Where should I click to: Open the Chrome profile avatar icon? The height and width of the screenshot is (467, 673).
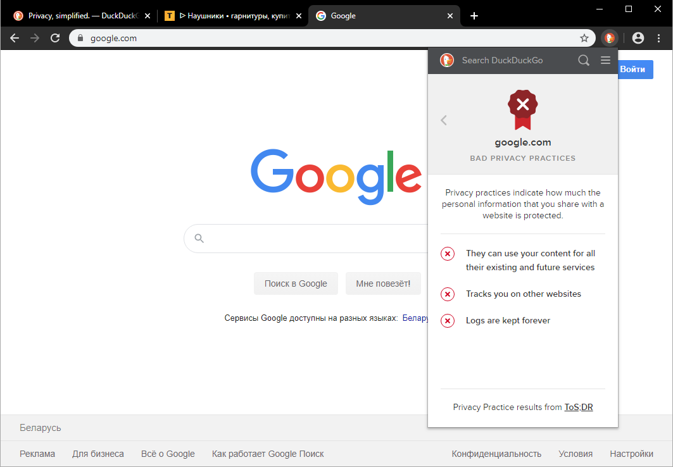pyautogui.click(x=638, y=38)
